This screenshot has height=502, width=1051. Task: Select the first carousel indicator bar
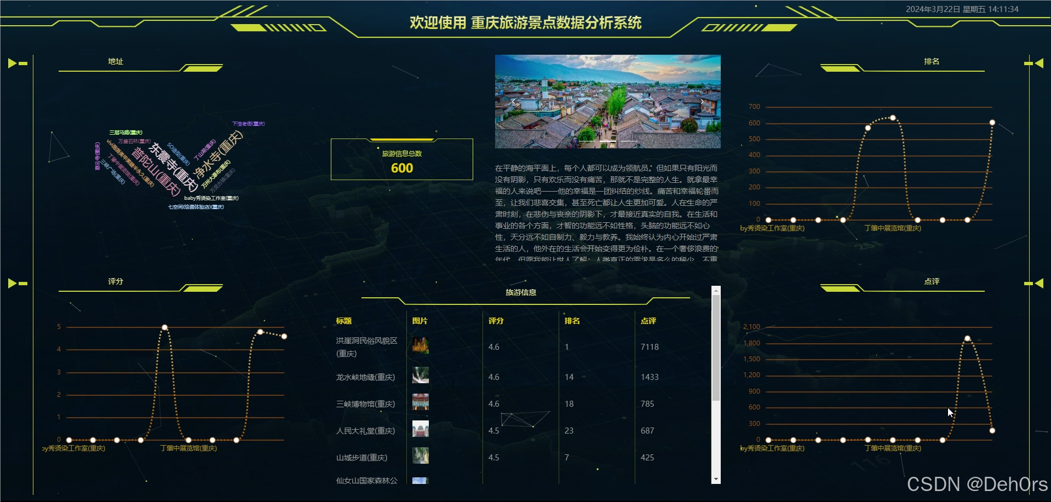coord(588,141)
